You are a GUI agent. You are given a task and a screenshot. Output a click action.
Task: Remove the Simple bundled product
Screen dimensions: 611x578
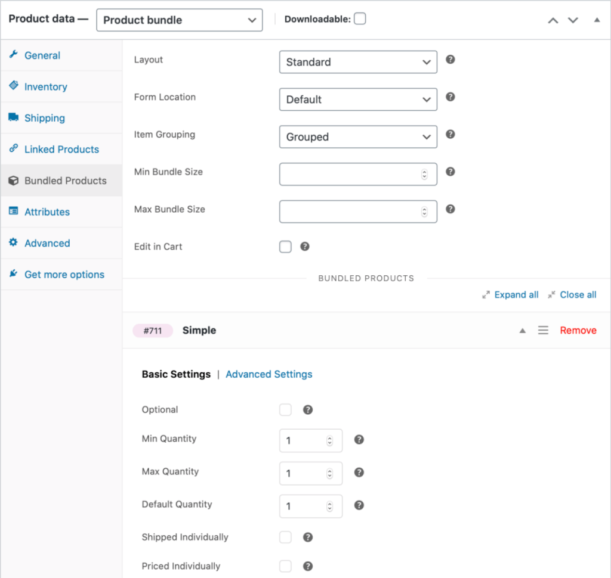578,330
